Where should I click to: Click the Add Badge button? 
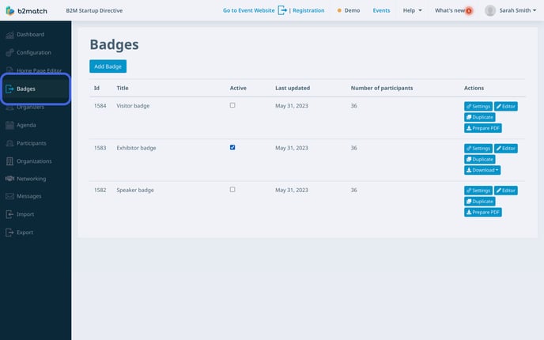click(108, 66)
